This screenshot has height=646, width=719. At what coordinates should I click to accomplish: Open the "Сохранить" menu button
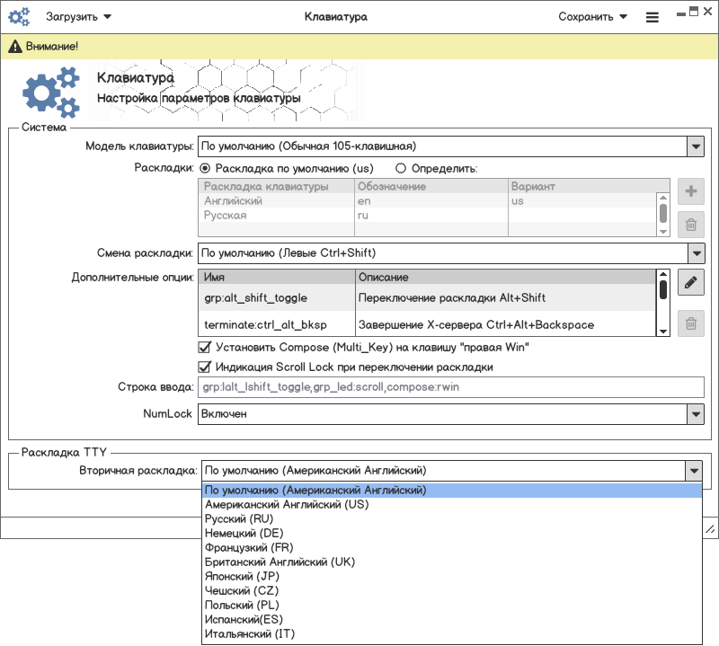[592, 16]
